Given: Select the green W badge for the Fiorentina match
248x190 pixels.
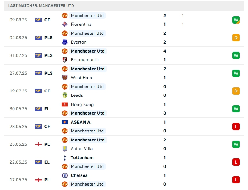Looking at the screenshot, I should 236,20.
